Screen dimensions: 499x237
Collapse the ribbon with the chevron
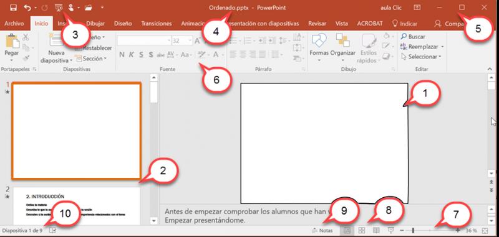click(x=490, y=69)
